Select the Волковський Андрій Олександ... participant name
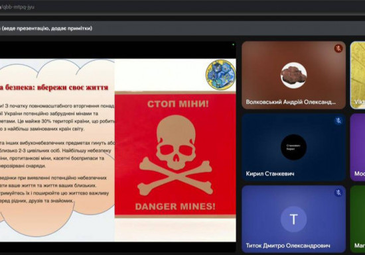The image size is (365, 255). (291, 102)
